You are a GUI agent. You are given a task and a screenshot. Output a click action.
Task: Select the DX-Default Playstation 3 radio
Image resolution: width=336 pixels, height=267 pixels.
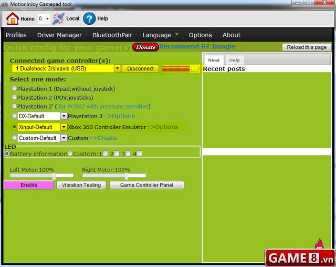[14, 116]
